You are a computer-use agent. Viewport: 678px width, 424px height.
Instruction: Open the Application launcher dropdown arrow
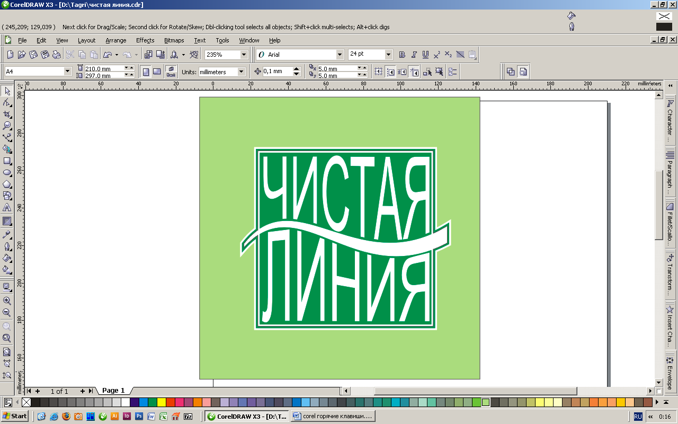183,55
